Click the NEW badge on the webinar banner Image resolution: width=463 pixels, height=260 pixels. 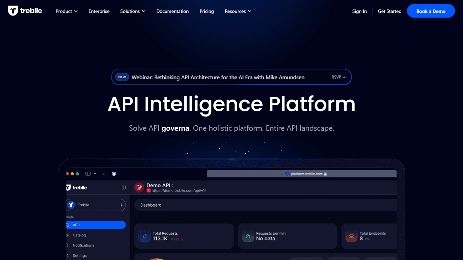(x=122, y=77)
